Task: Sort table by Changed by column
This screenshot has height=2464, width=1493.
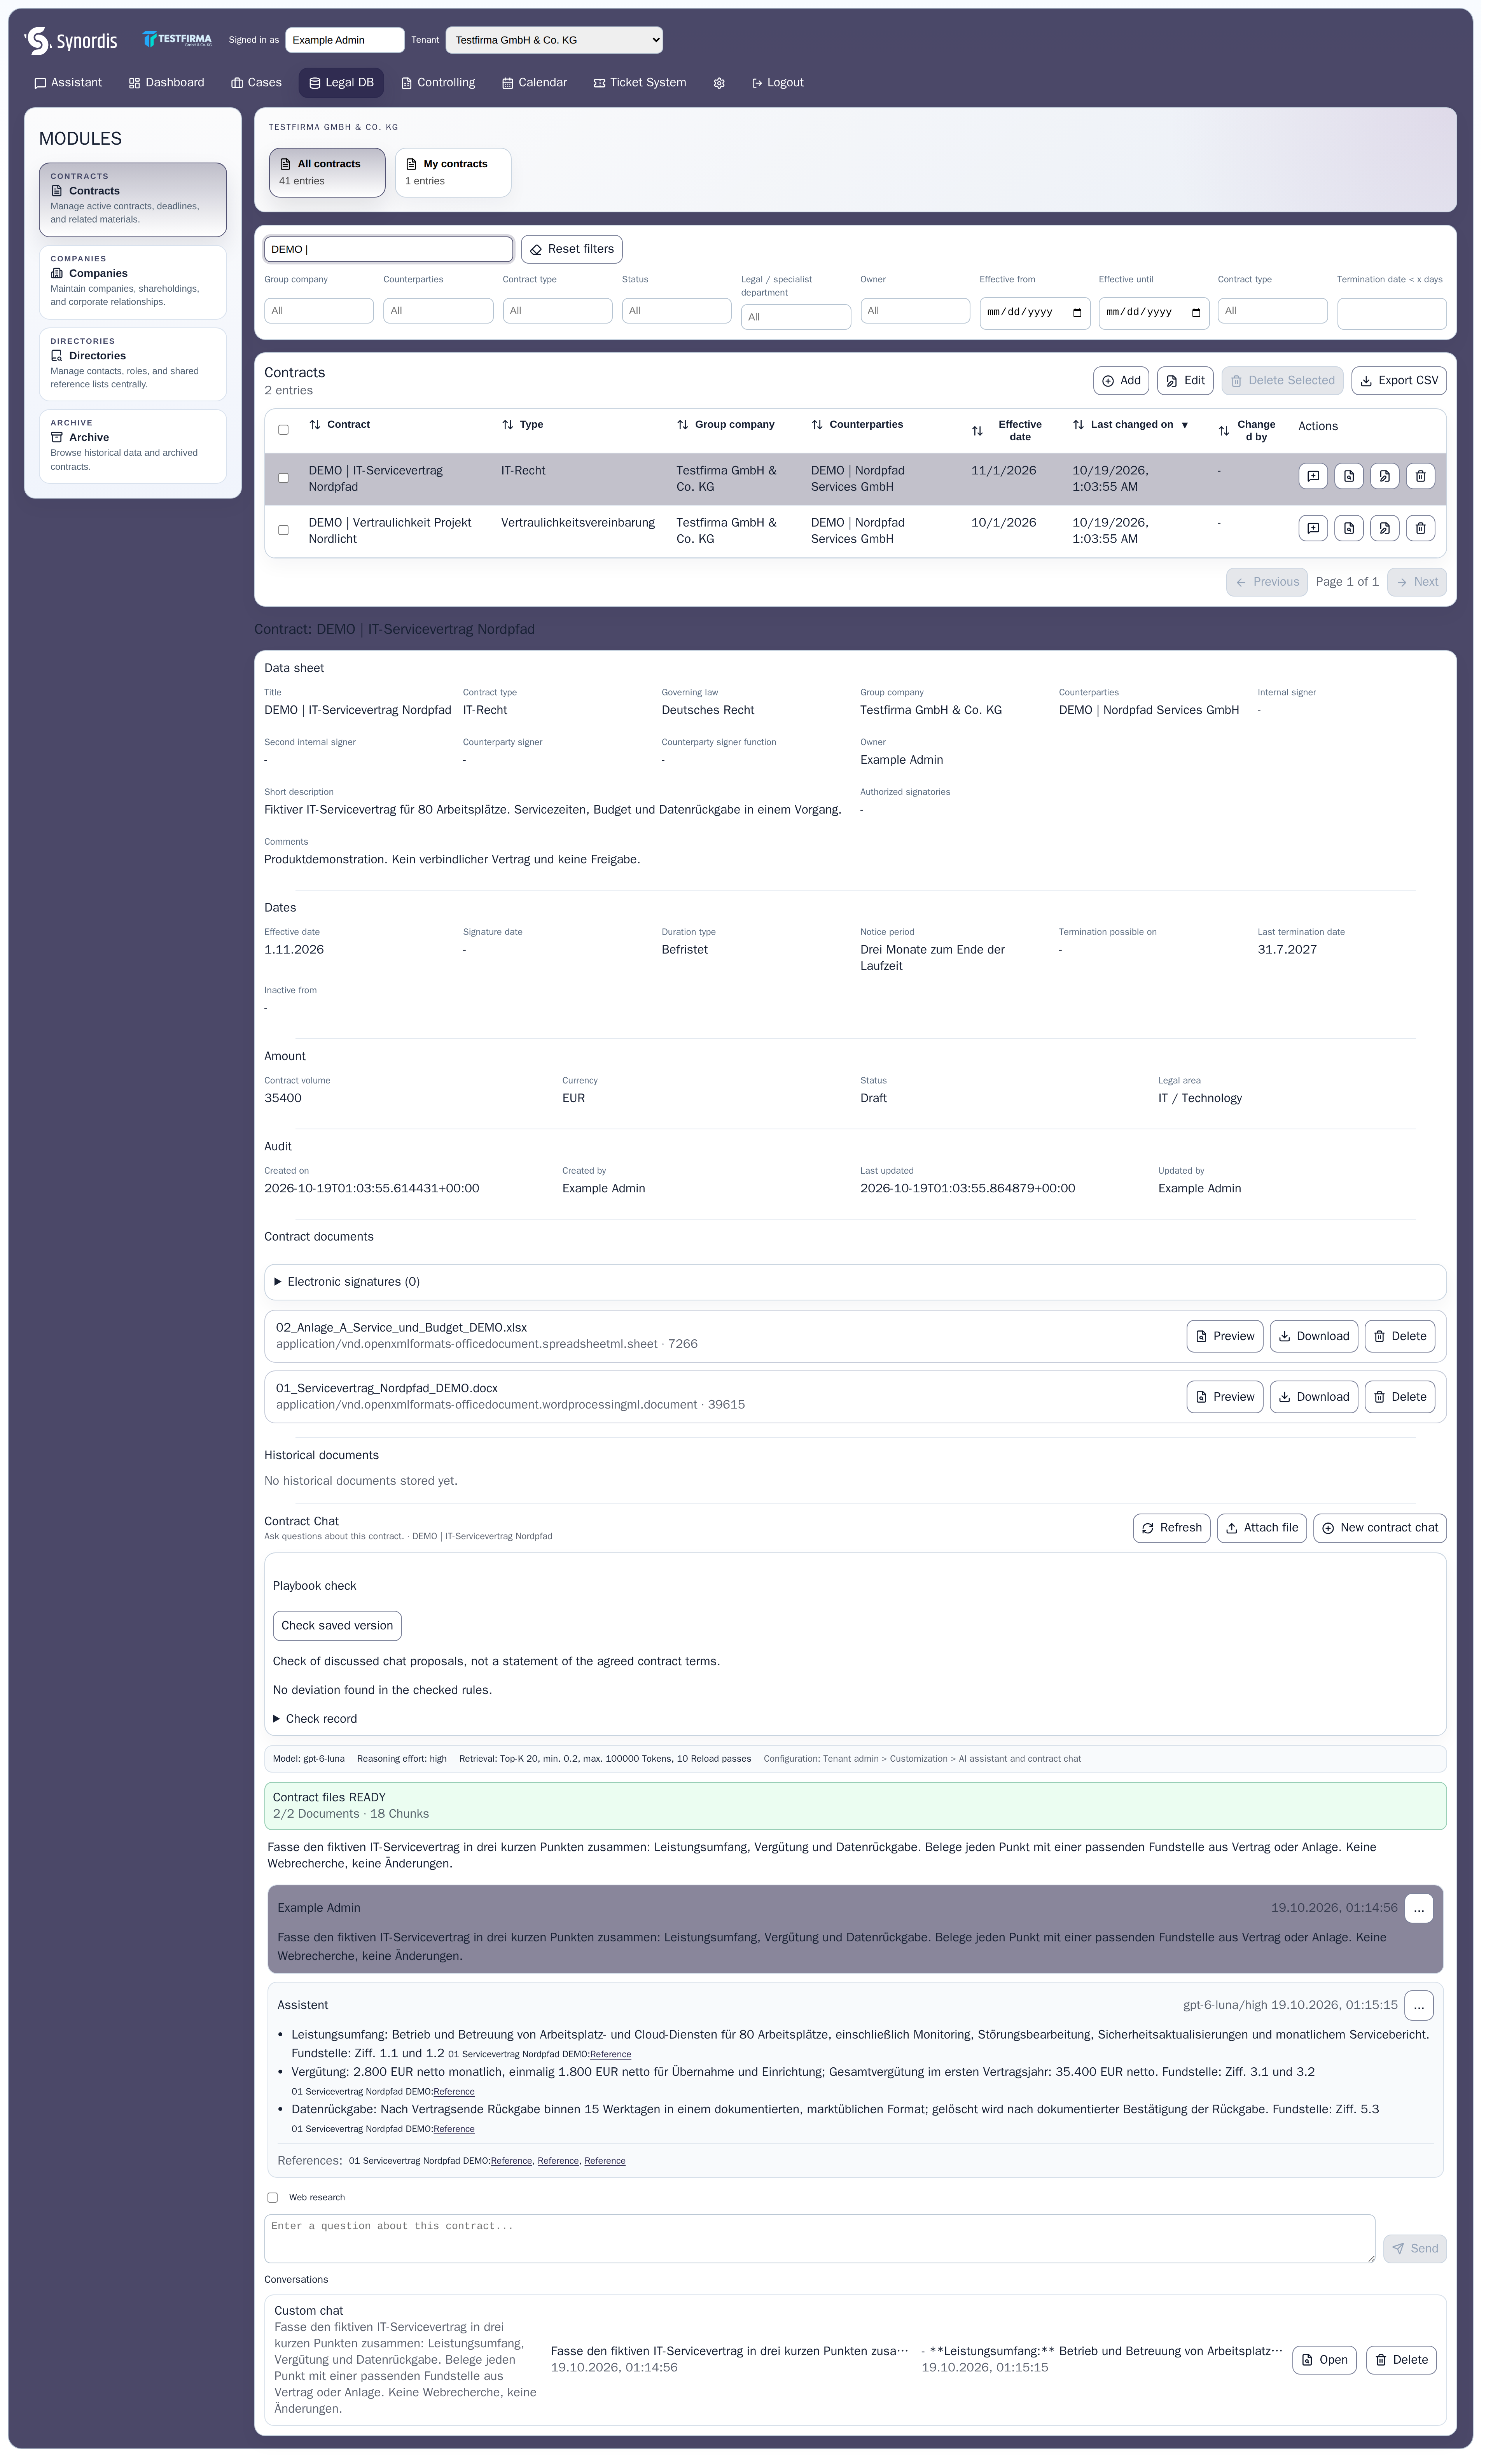Action: 1247,431
